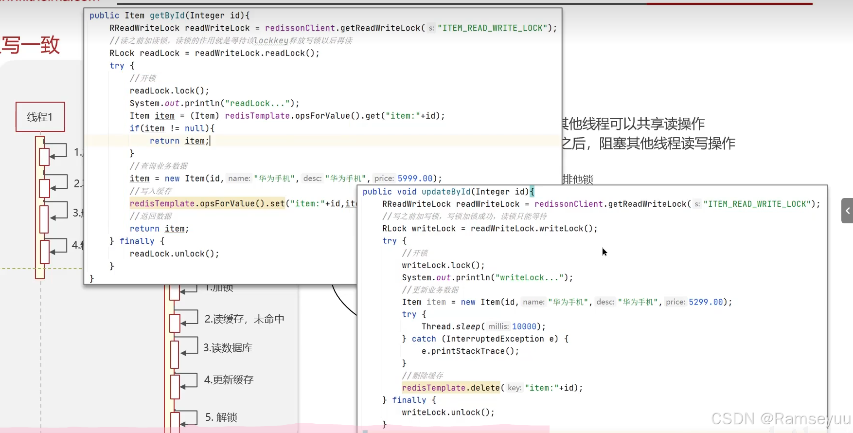Viewport: 853px width, 433px height.
Task: Click the highlighted 'redisTemplate.opsForValue().set' line
Action: click(243, 203)
